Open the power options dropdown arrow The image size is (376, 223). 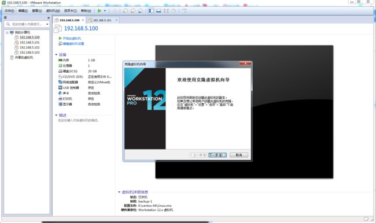click(x=105, y=11)
